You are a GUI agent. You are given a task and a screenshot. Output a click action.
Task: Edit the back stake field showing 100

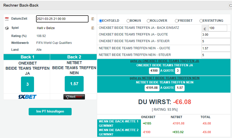[218, 28]
